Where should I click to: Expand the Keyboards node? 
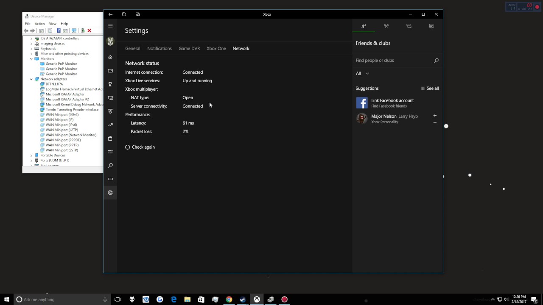31,49
